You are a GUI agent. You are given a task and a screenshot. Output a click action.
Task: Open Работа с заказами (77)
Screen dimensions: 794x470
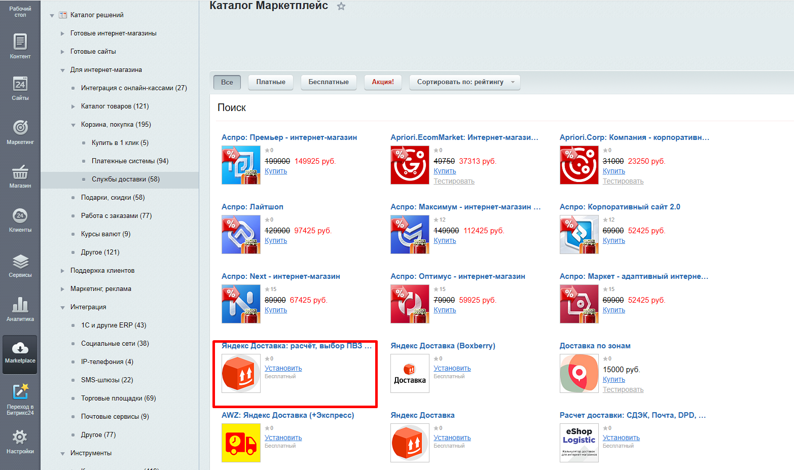(x=117, y=216)
